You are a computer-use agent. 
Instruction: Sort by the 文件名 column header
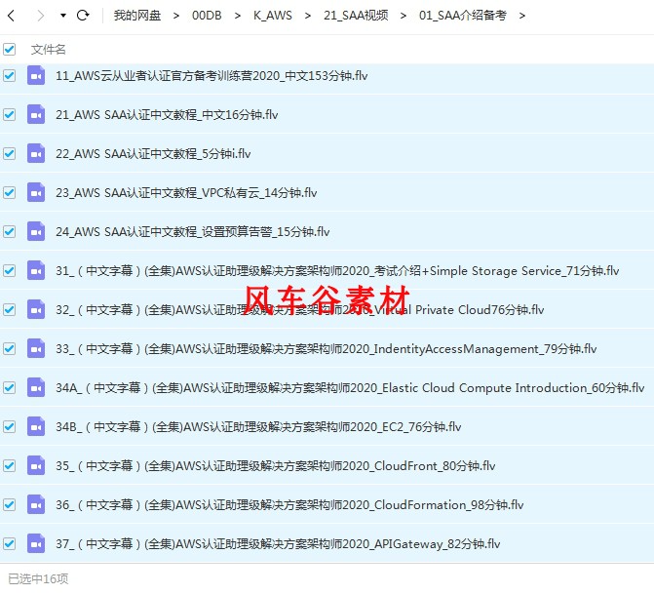[x=49, y=50]
